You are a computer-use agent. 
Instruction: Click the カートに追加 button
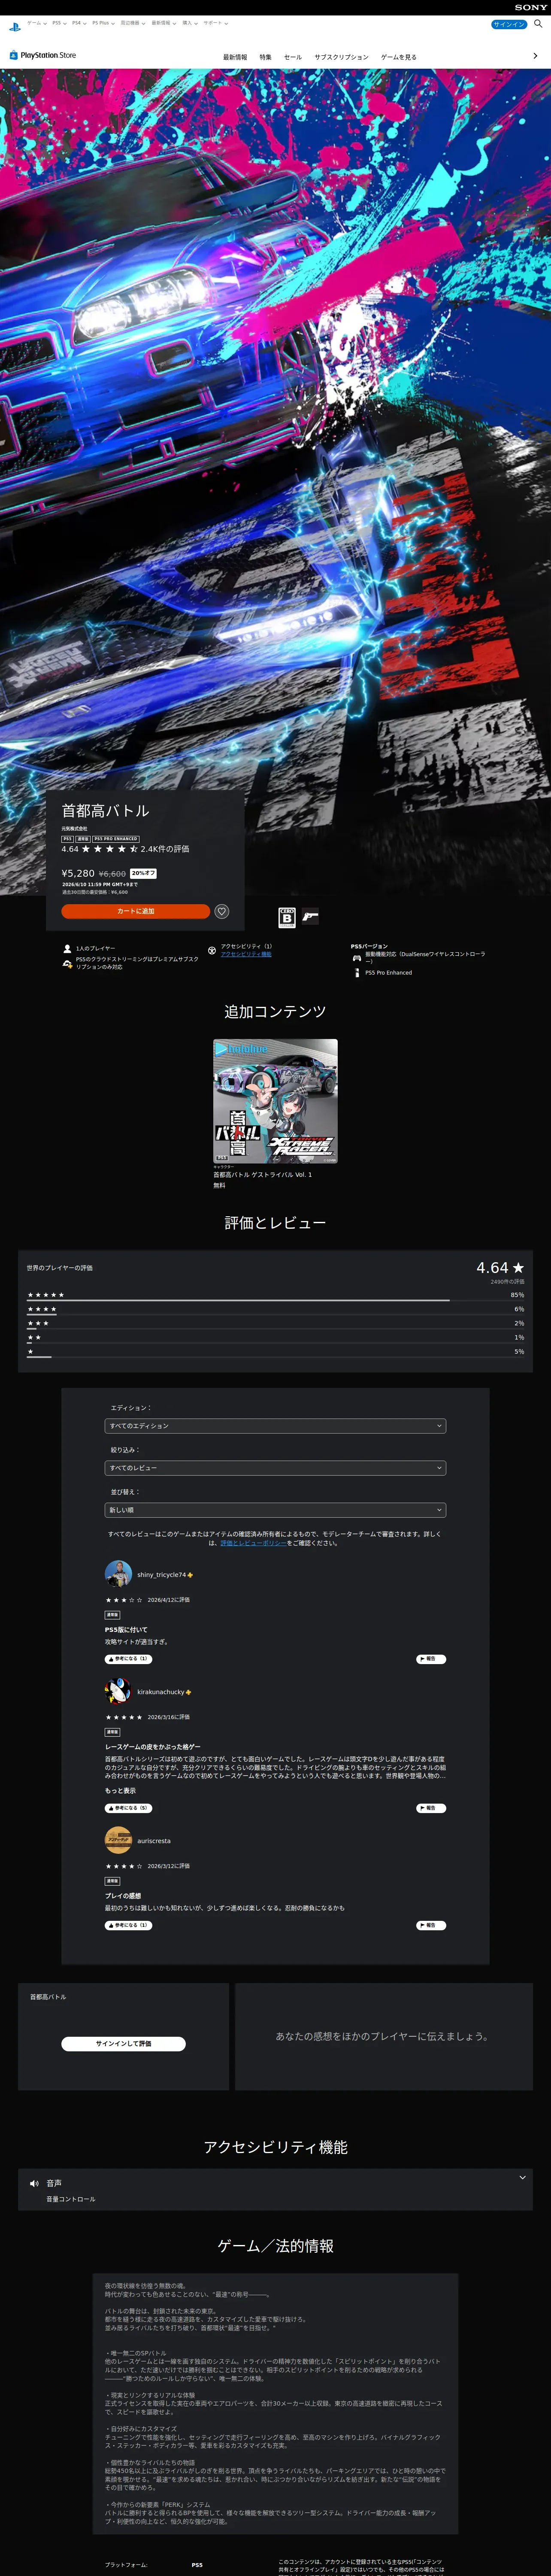pos(136,911)
